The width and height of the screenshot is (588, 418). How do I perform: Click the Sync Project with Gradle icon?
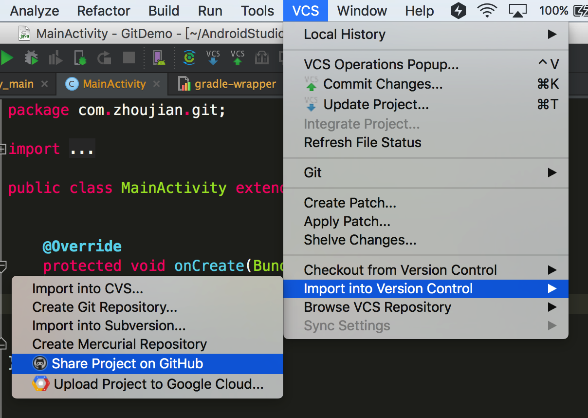pos(189,58)
